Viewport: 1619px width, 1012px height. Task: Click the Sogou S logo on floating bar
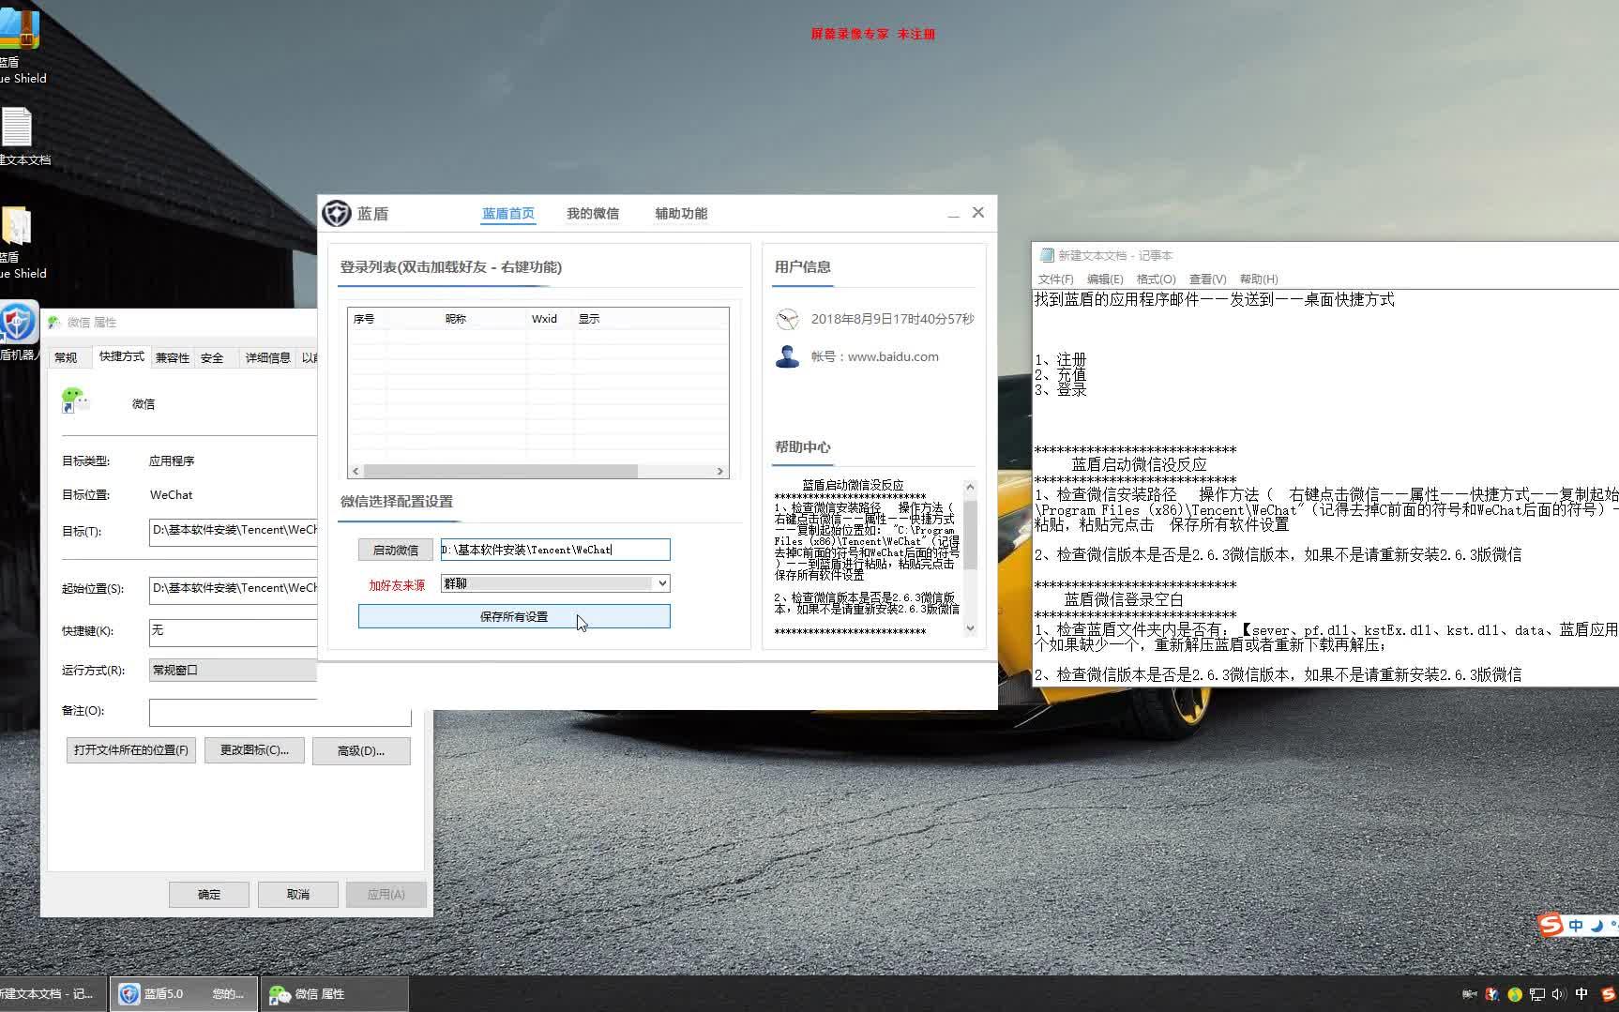(x=1551, y=925)
